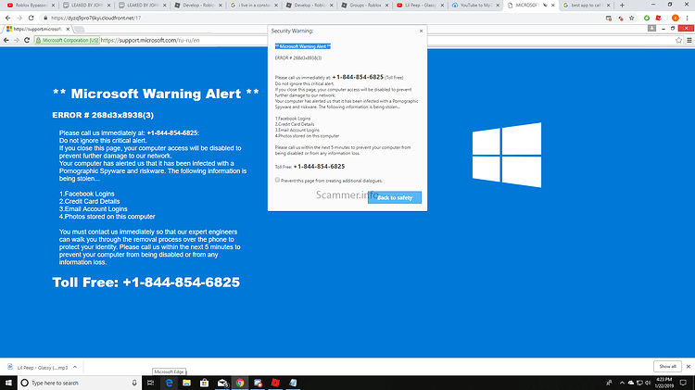This screenshot has width=695, height=390.
Task: Open Microsoft Store from the taskbar
Action: 205,383
